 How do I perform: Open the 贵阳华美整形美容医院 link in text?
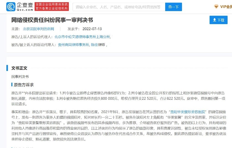[x=188, y=112]
